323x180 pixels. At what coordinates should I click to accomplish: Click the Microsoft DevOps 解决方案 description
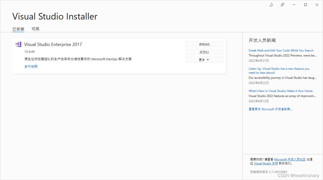78,59
